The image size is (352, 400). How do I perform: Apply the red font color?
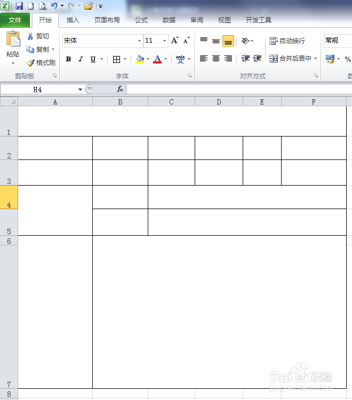(x=157, y=59)
